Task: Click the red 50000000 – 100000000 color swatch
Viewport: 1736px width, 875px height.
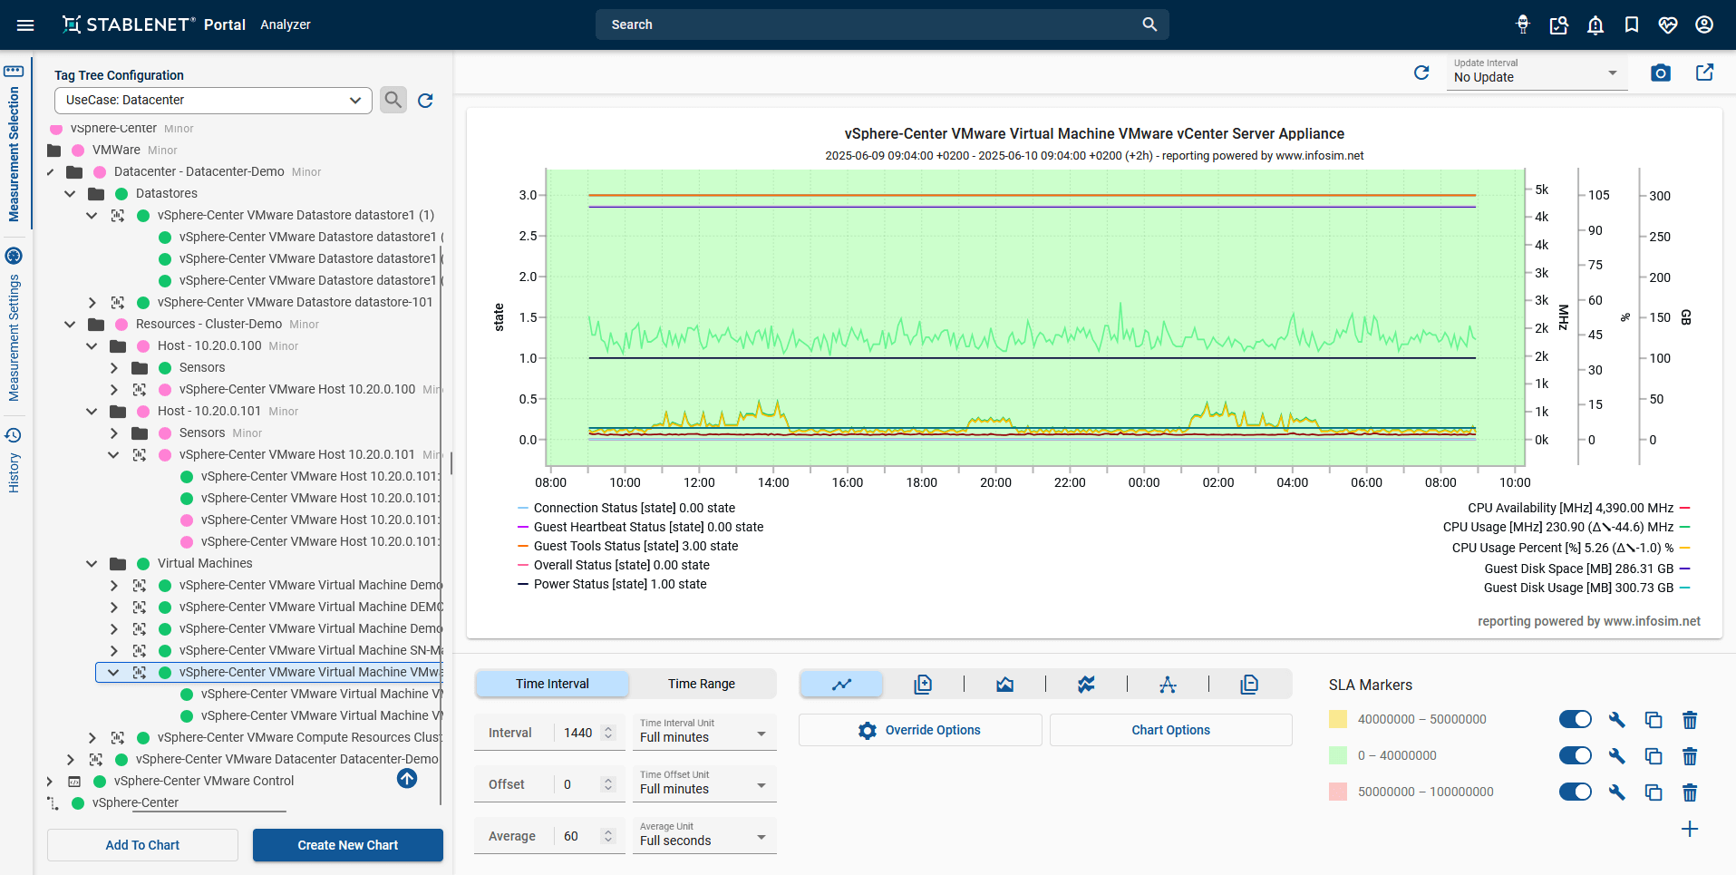Action: (1338, 792)
